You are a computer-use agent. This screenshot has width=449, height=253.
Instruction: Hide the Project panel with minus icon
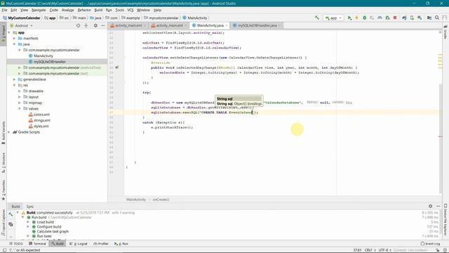click(103, 25)
